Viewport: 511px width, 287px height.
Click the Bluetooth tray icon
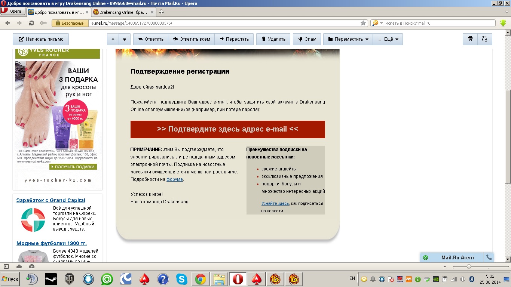472,279
